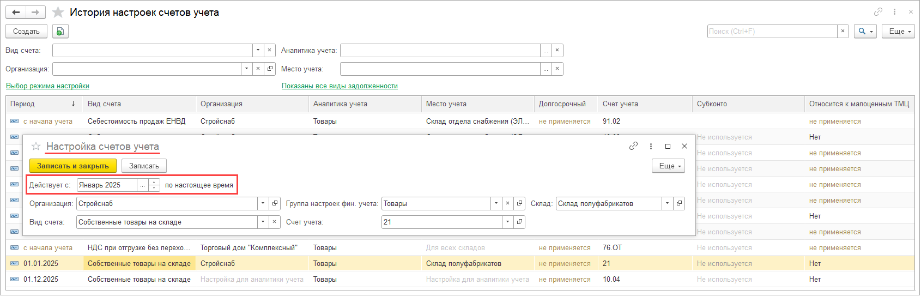Click in the Поиск search field

[772, 32]
